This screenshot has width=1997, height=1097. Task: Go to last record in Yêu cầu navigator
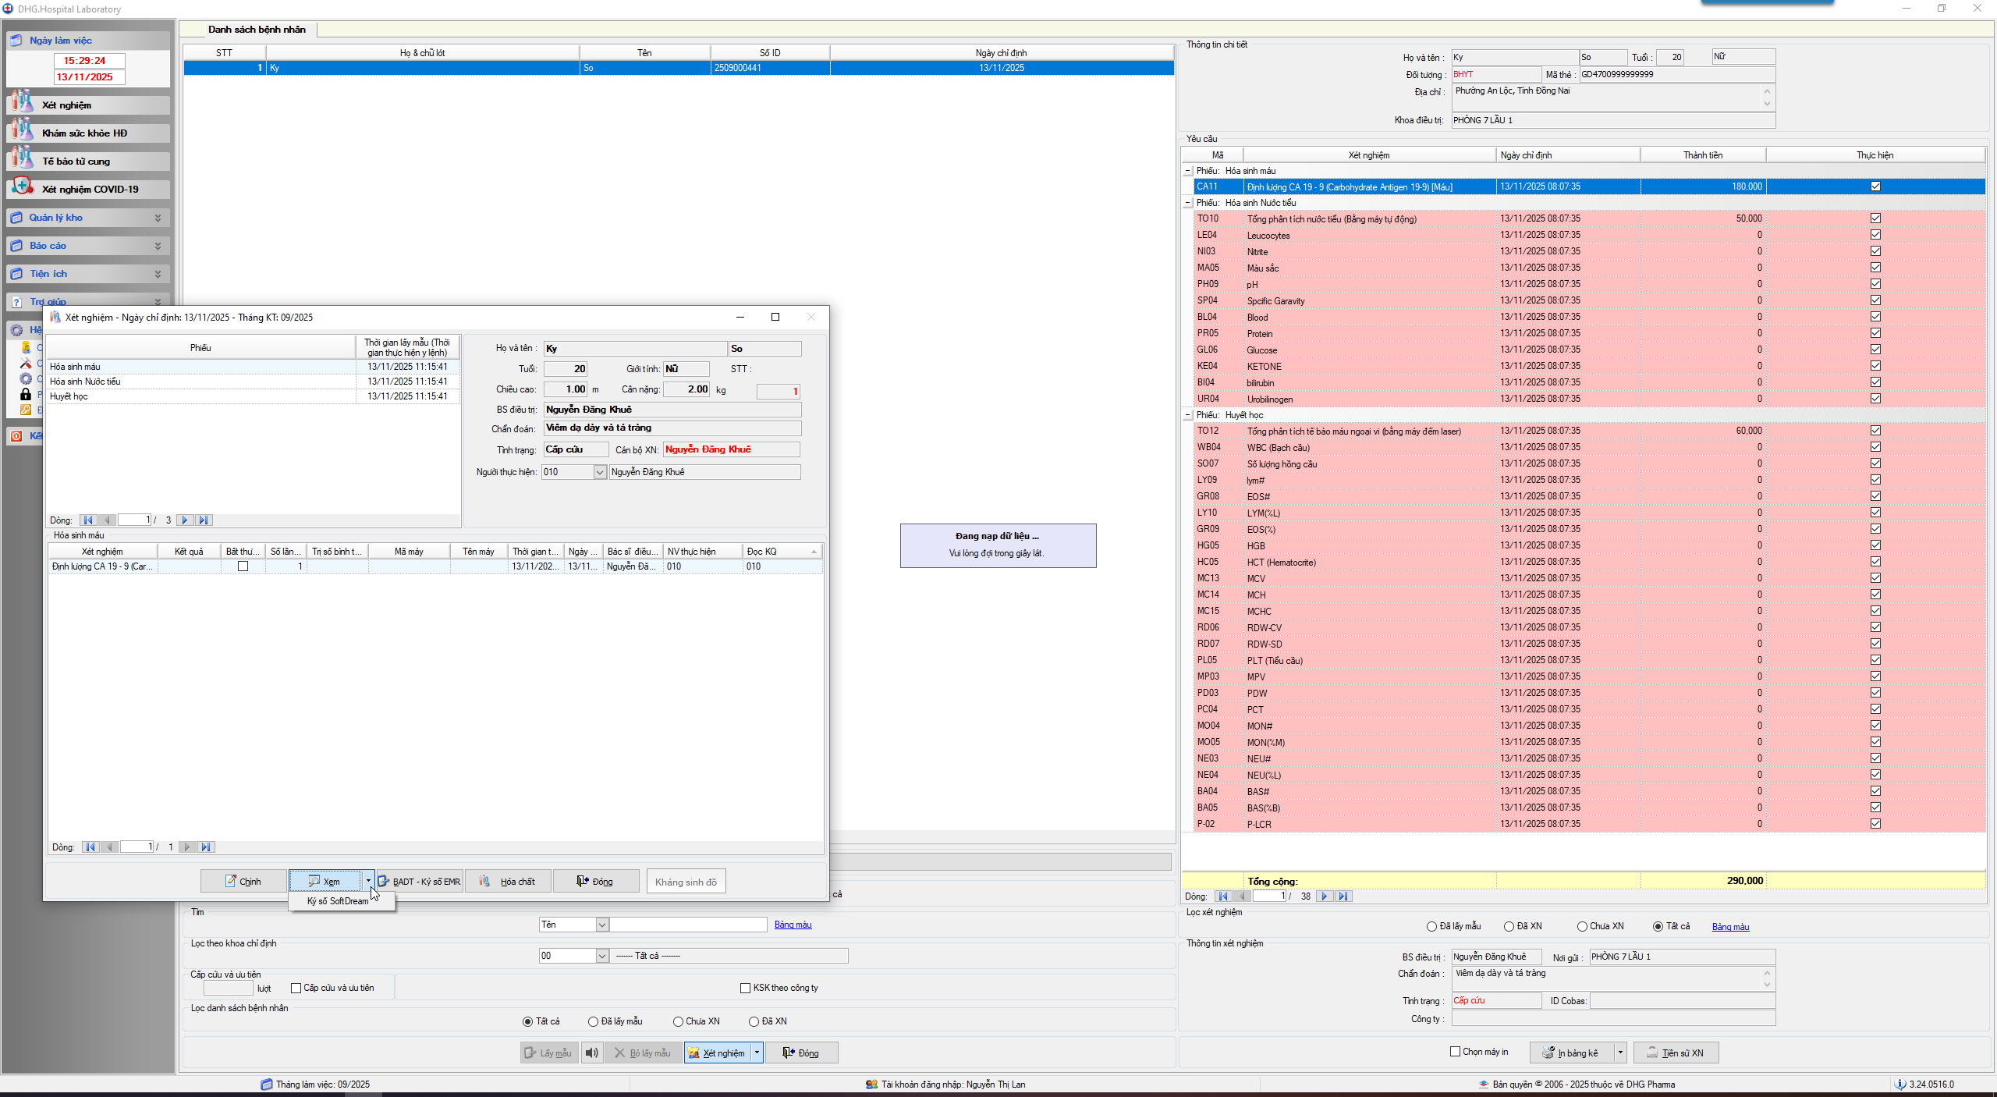[1343, 896]
